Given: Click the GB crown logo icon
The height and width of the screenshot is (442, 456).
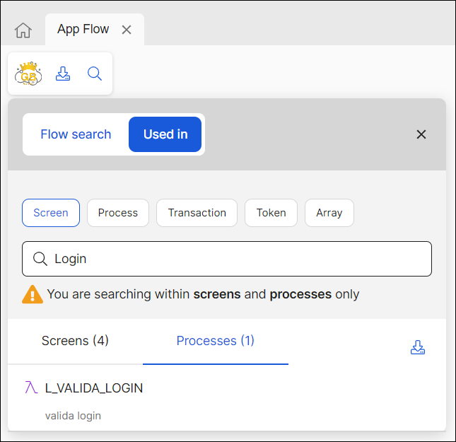Looking at the screenshot, I should 29,74.
